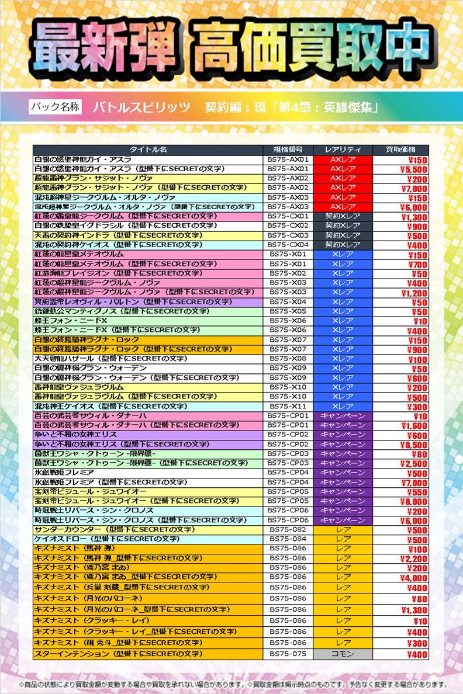This screenshot has width=463, height=694.
Task: Select the '¥8,500' price cell
Action: (x=400, y=445)
